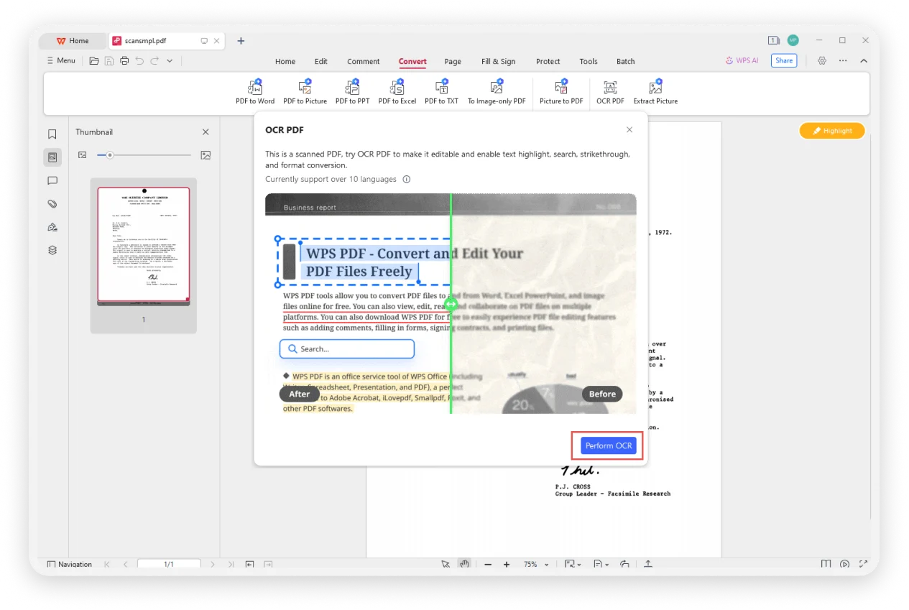Open the Protect ribbon tab
909x610 pixels.
[x=548, y=62]
